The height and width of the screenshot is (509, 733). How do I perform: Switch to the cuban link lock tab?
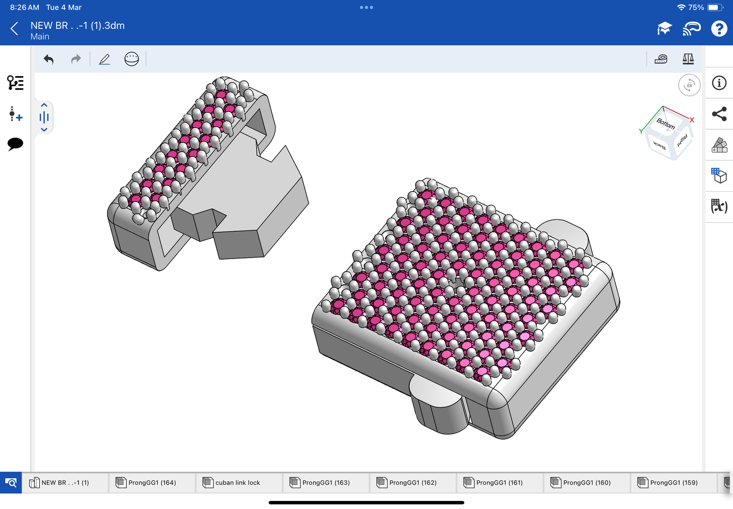(x=238, y=483)
